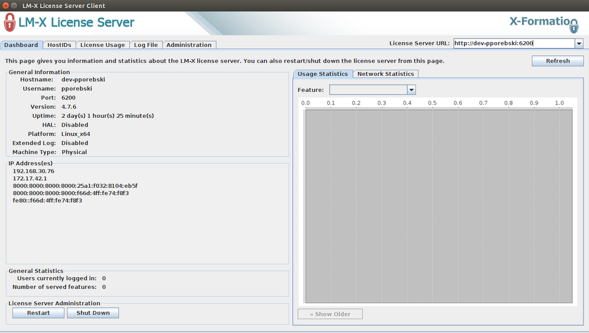
Task: Select IP address 172.17.42.1
Action: pyautogui.click(x=30, y=178)
